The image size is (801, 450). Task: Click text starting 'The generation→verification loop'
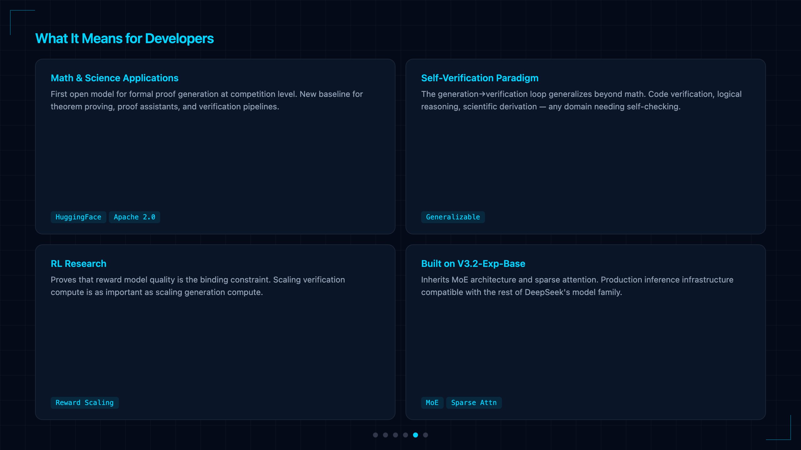581,100
